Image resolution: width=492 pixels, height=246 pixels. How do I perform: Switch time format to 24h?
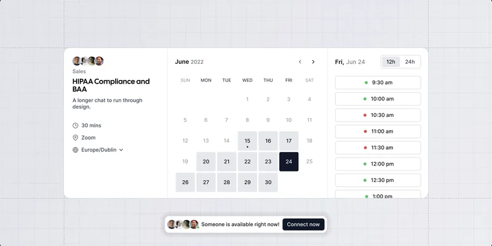[x=410, y=62]
